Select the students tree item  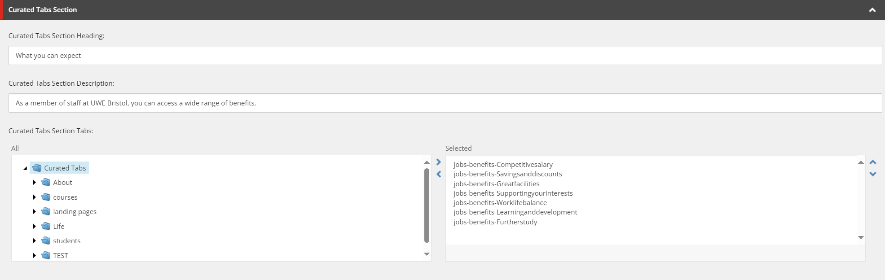tap(67, 241)
